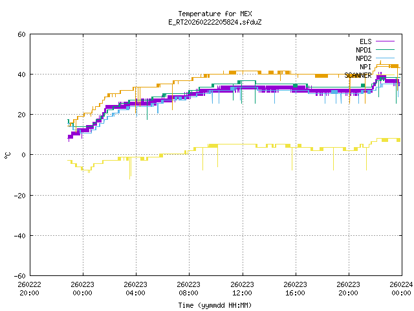Click the 260222 20:00 x-axis tick label
Image resolution: width=414 pixels, height=311 pixels.
tap(29, 288)
